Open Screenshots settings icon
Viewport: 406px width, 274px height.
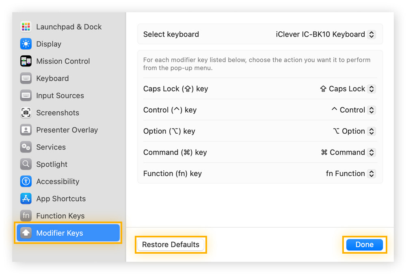[x=26, y=113]
